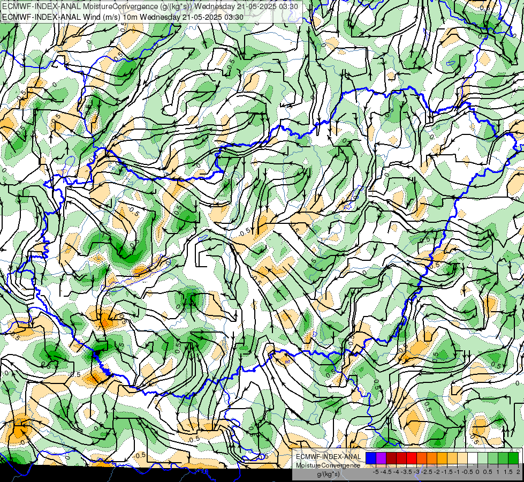
Task: Click the legend scale value 2
Action: click(518, 472)
